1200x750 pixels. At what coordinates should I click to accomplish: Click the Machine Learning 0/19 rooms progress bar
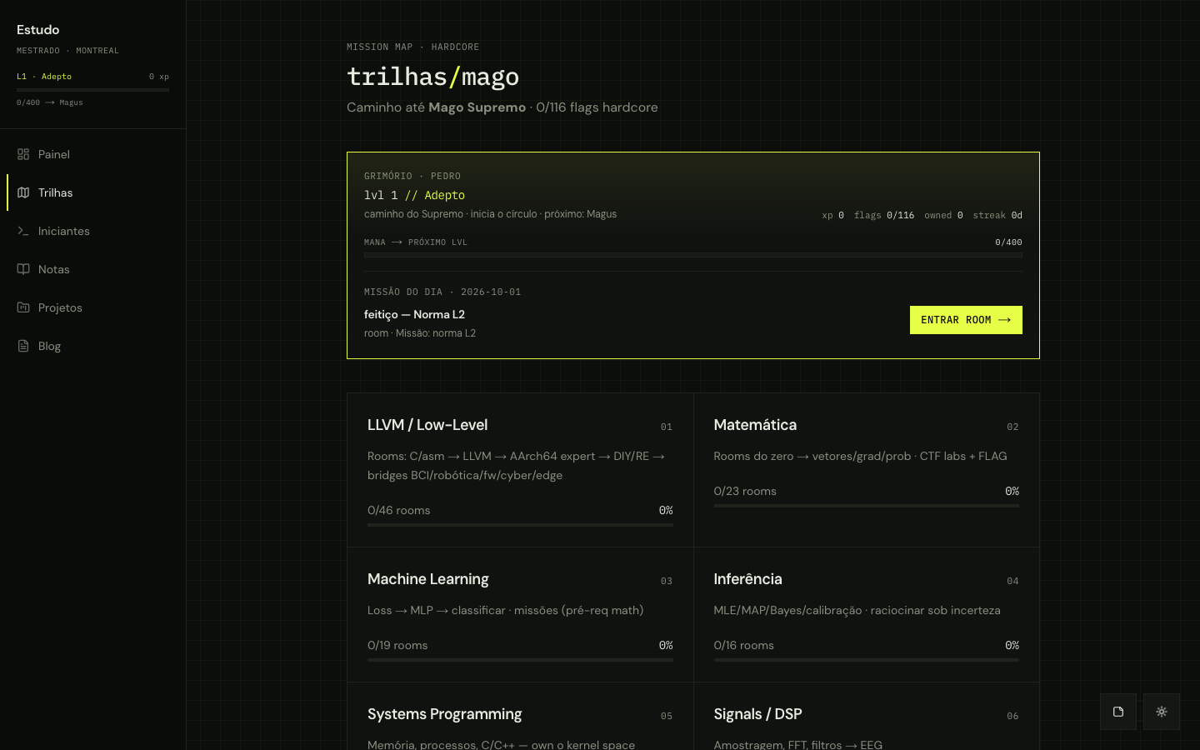(520, 660)
